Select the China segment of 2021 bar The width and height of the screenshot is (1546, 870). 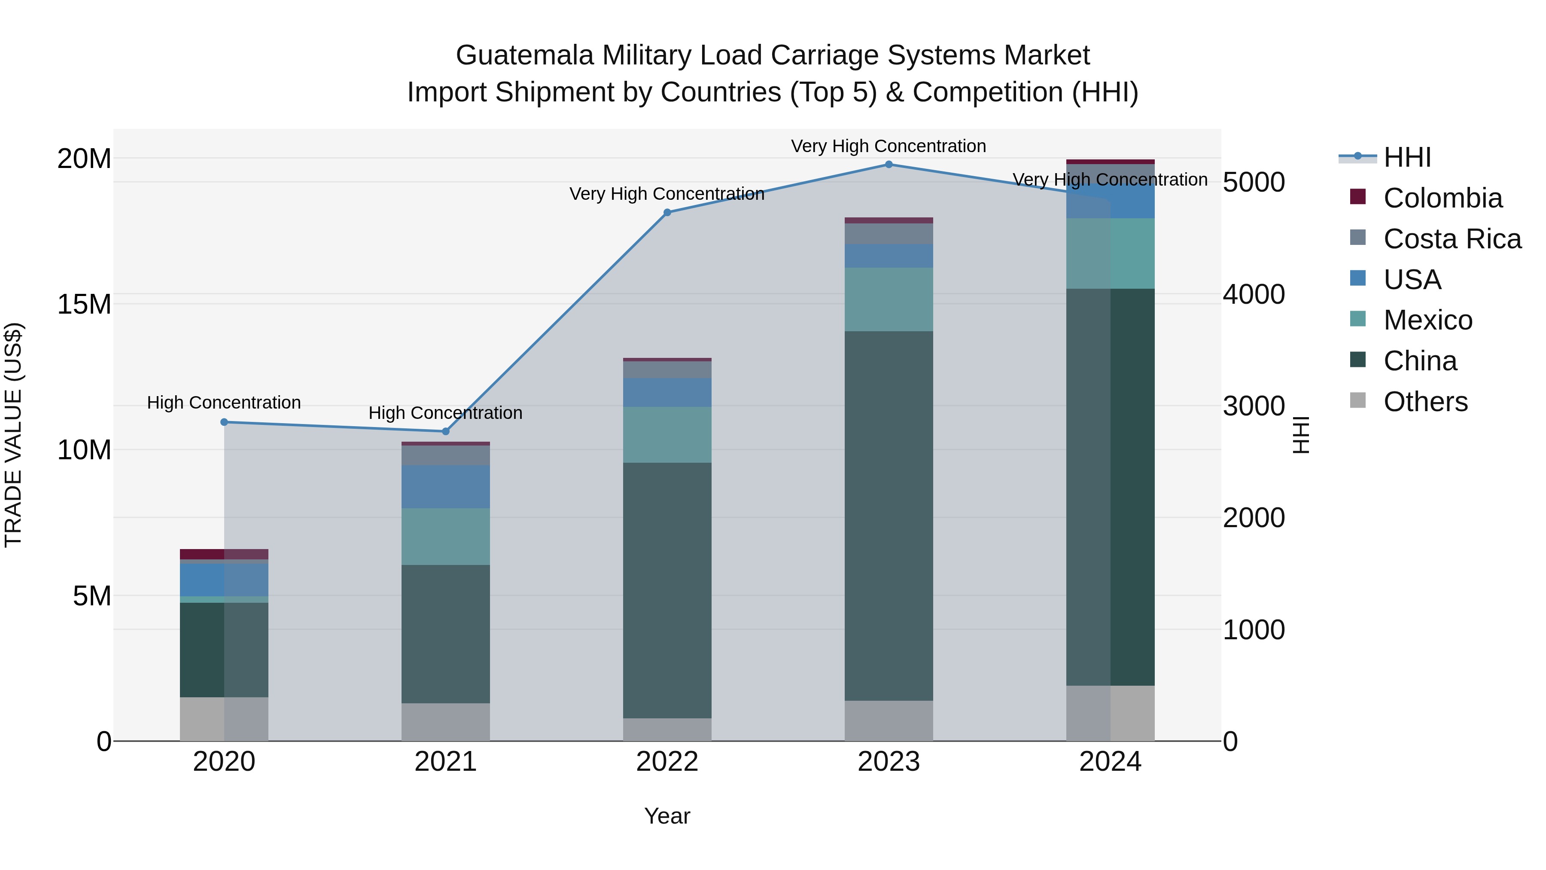coord(446,634)
